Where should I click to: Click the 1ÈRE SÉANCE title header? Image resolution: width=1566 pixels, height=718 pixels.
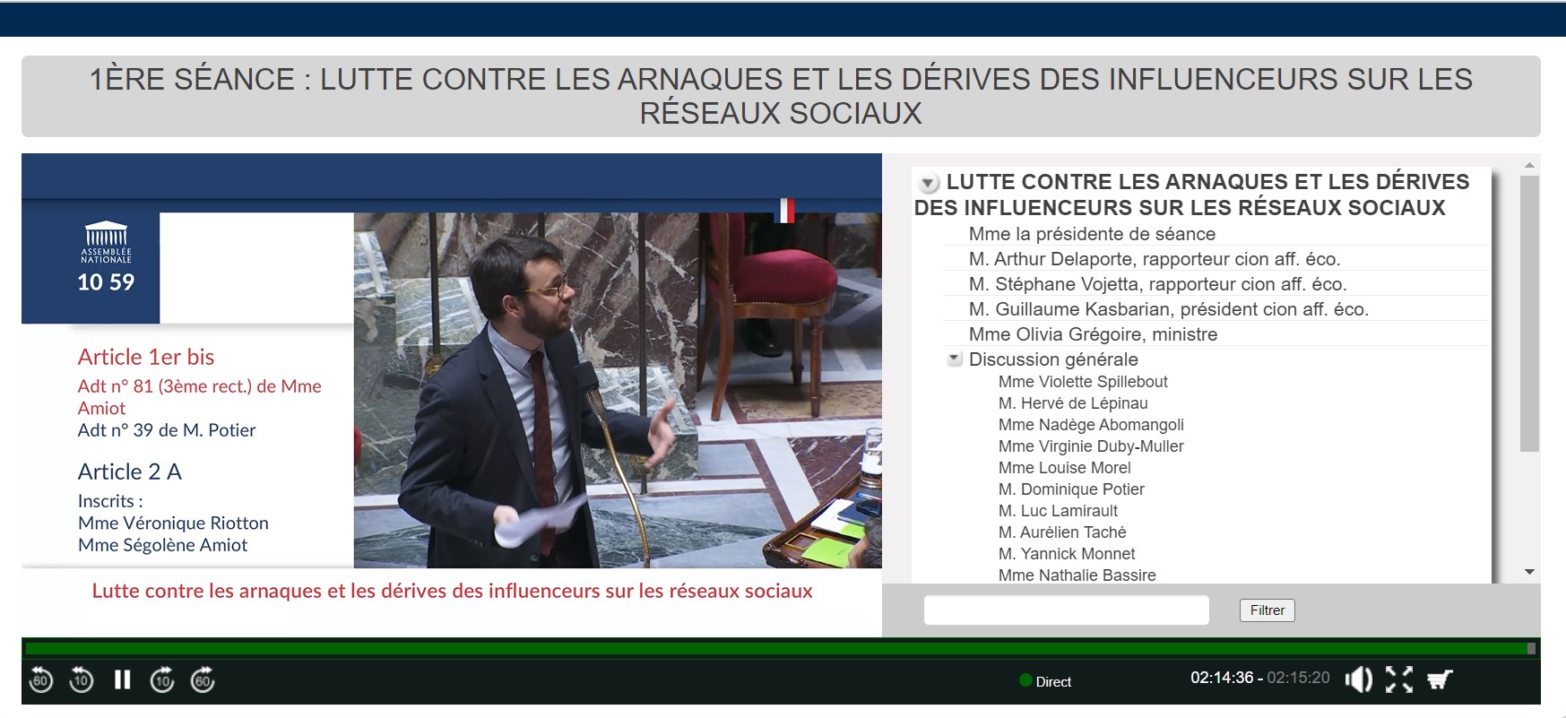tap(781, 96)
